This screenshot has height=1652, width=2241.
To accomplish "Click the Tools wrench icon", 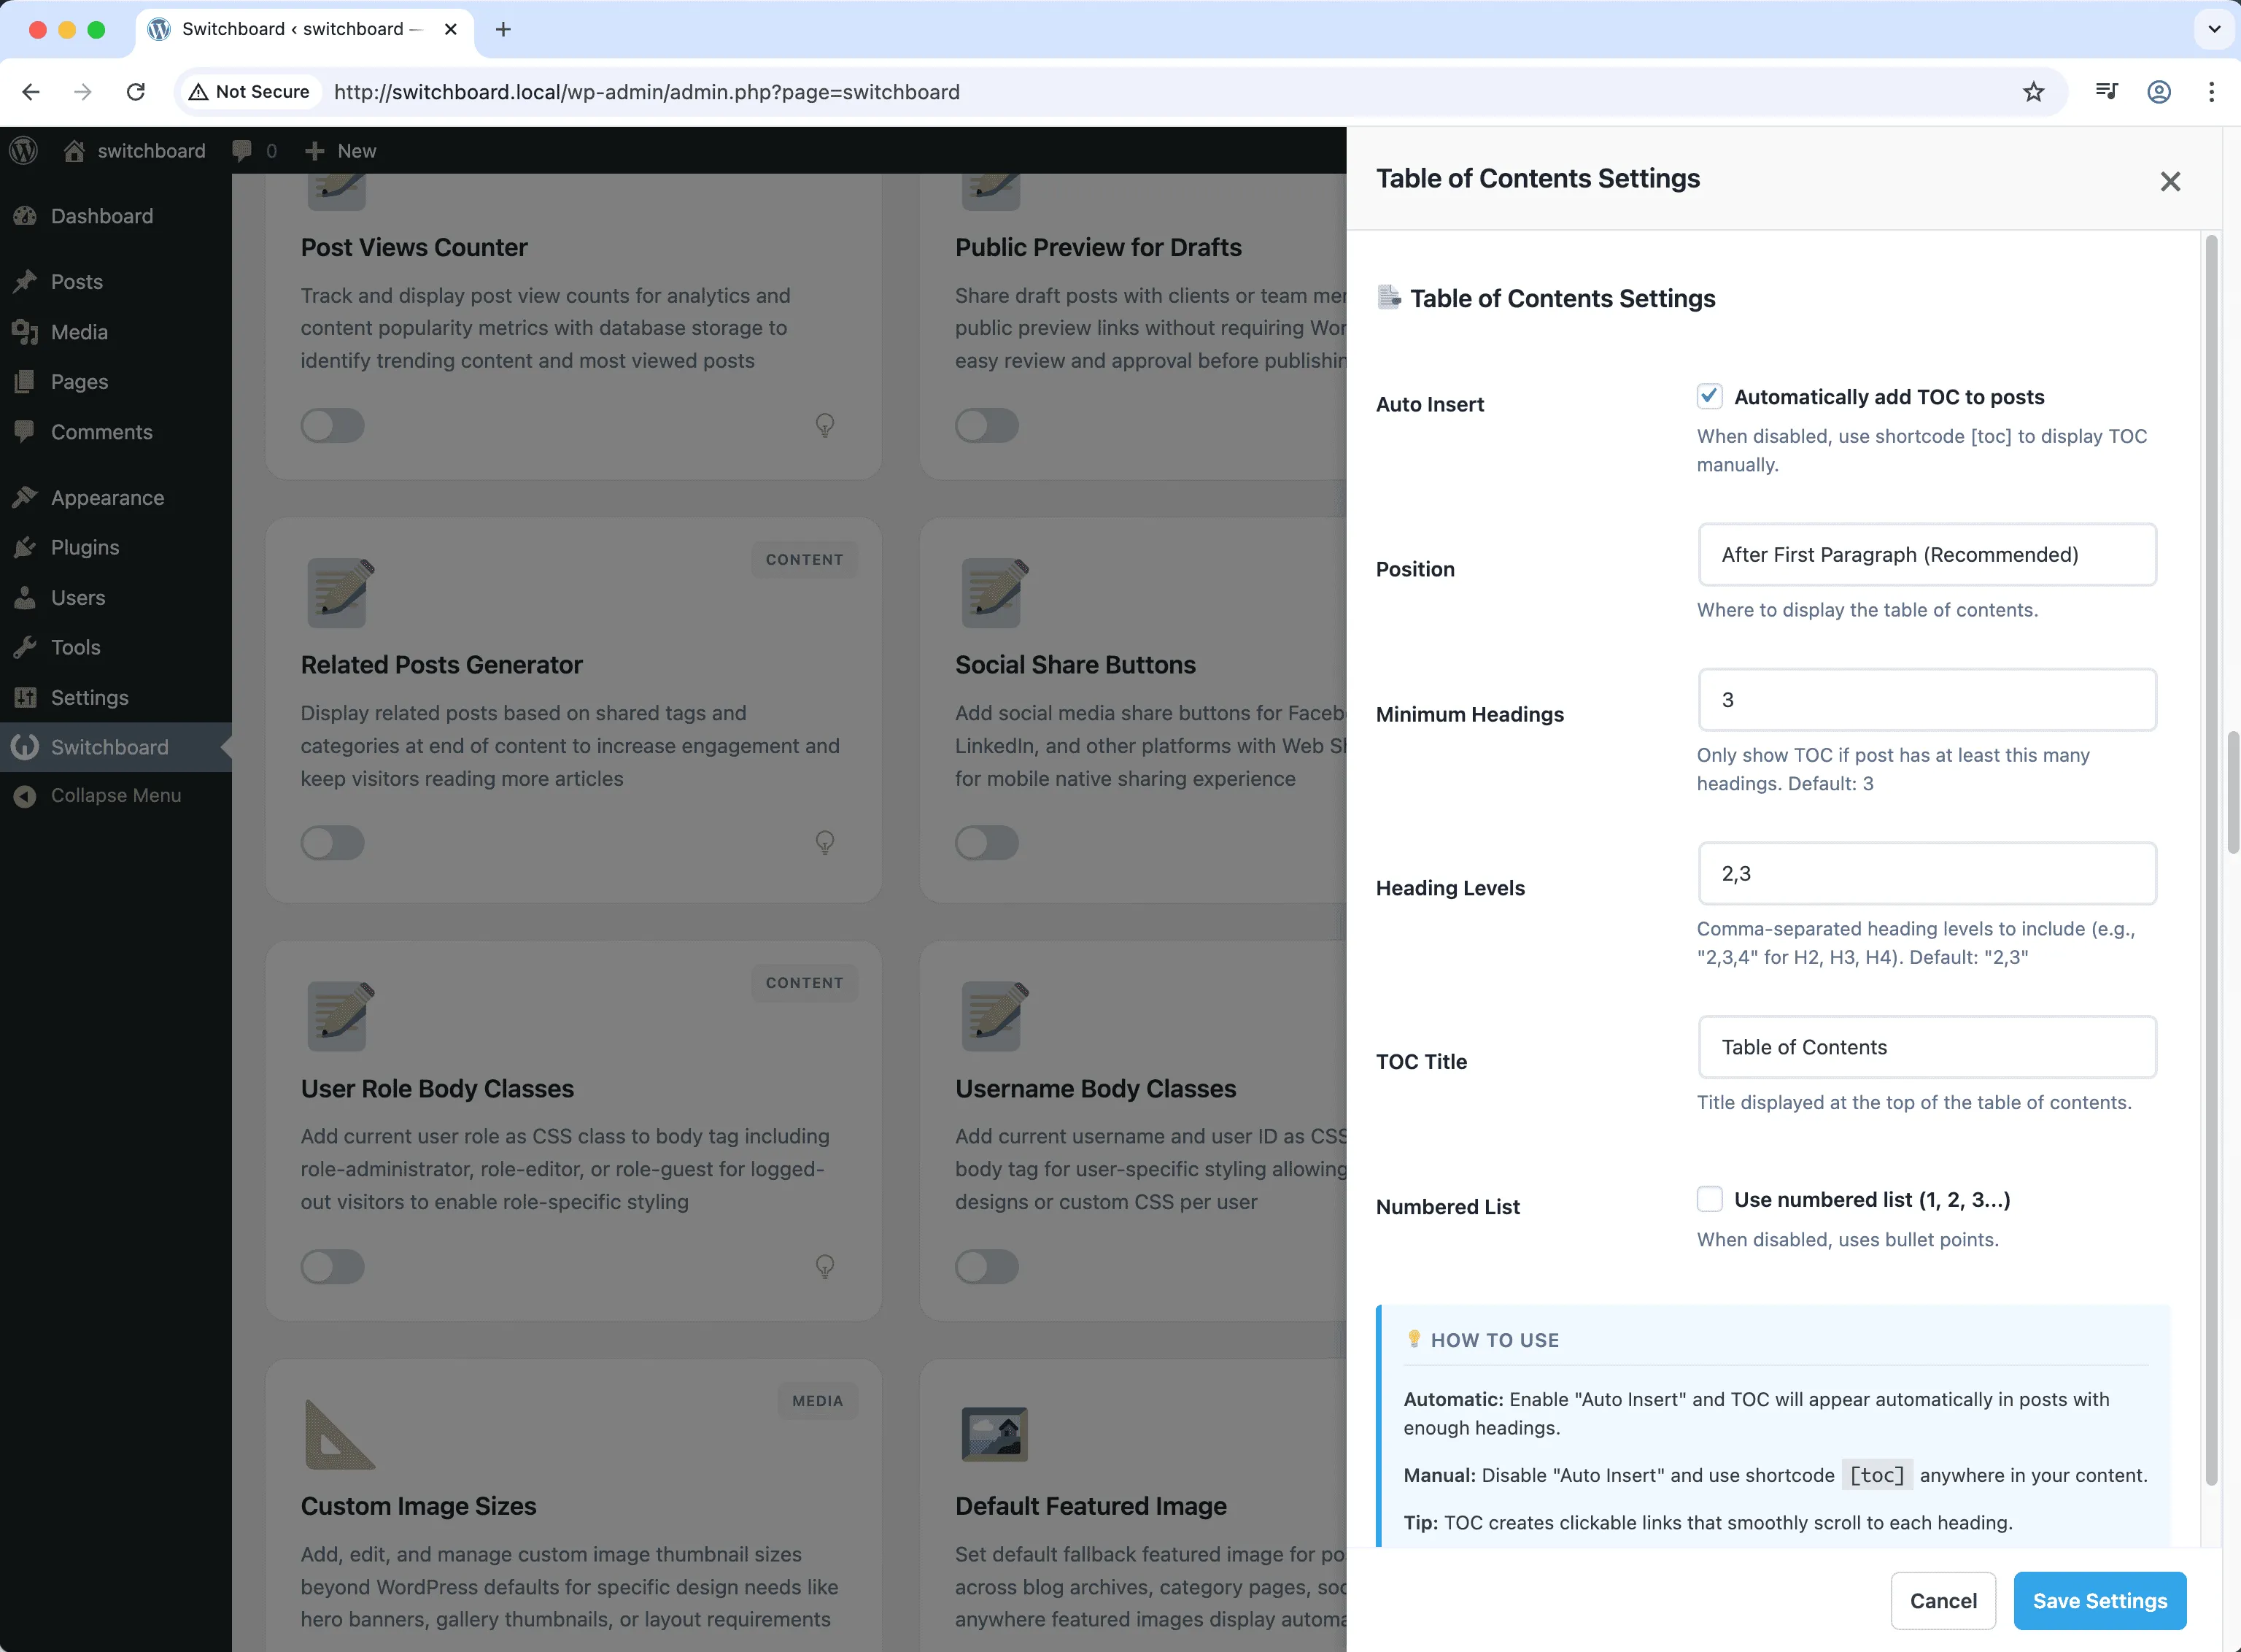I will [x=26, y=647].
